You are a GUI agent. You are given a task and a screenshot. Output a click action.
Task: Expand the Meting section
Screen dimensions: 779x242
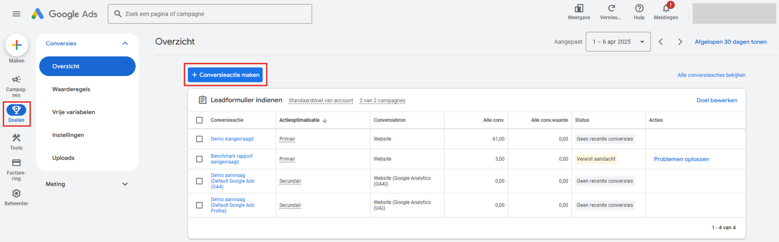[125, 184]
